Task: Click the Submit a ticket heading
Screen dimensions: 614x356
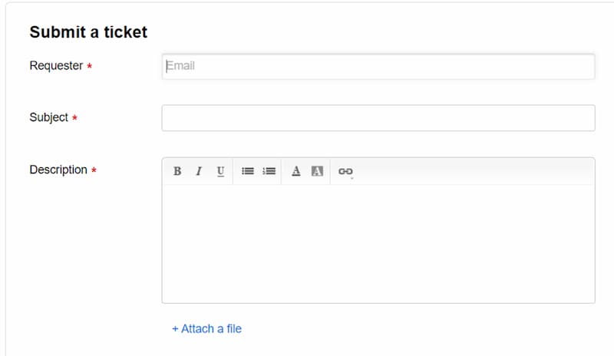Action: click(88, 32)
